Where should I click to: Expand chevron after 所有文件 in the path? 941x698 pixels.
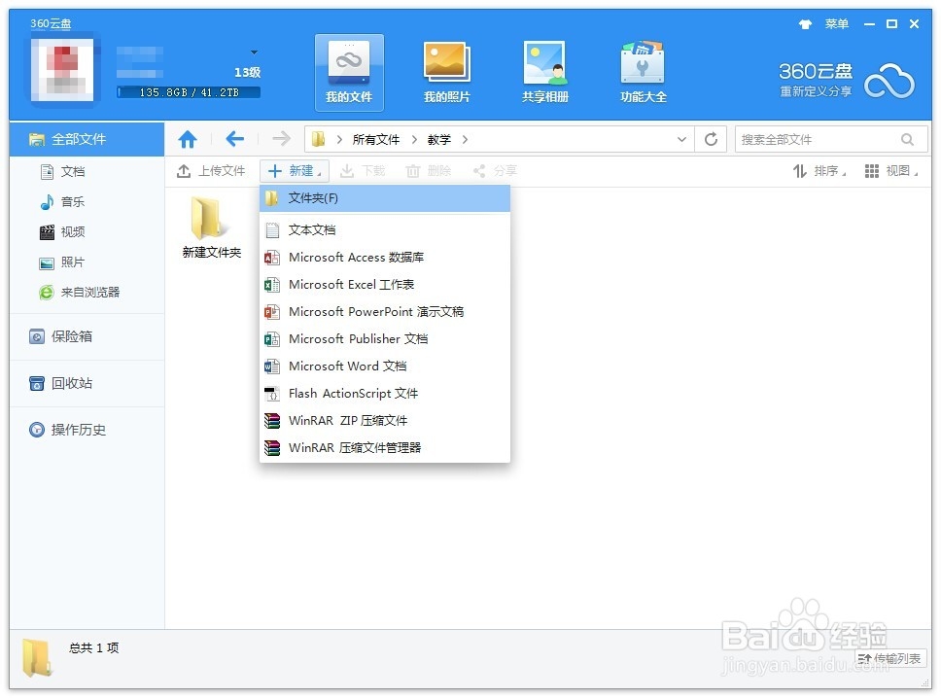pyautogui.click(x=414, y=140)
